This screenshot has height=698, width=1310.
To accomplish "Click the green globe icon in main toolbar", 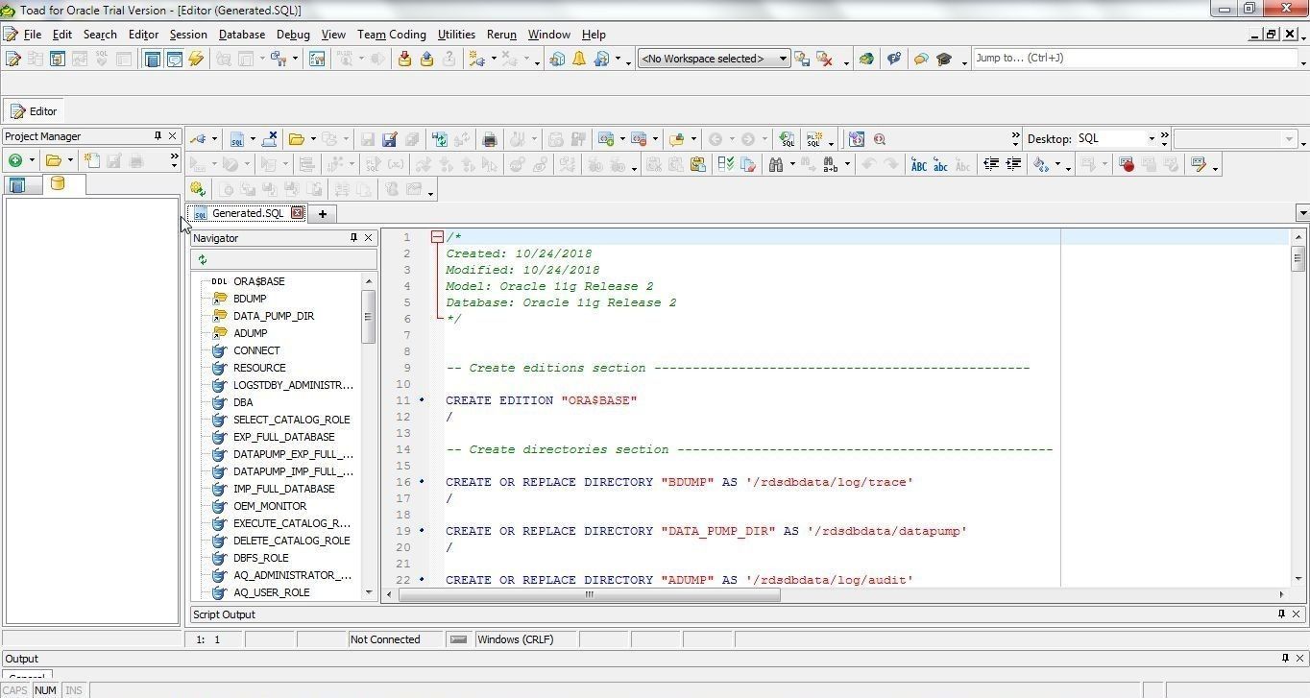I will click(866, 59).
